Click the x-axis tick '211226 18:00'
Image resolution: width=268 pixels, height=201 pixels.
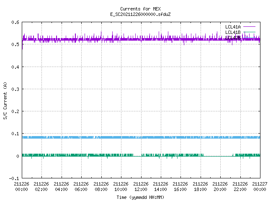click(200, 187)
